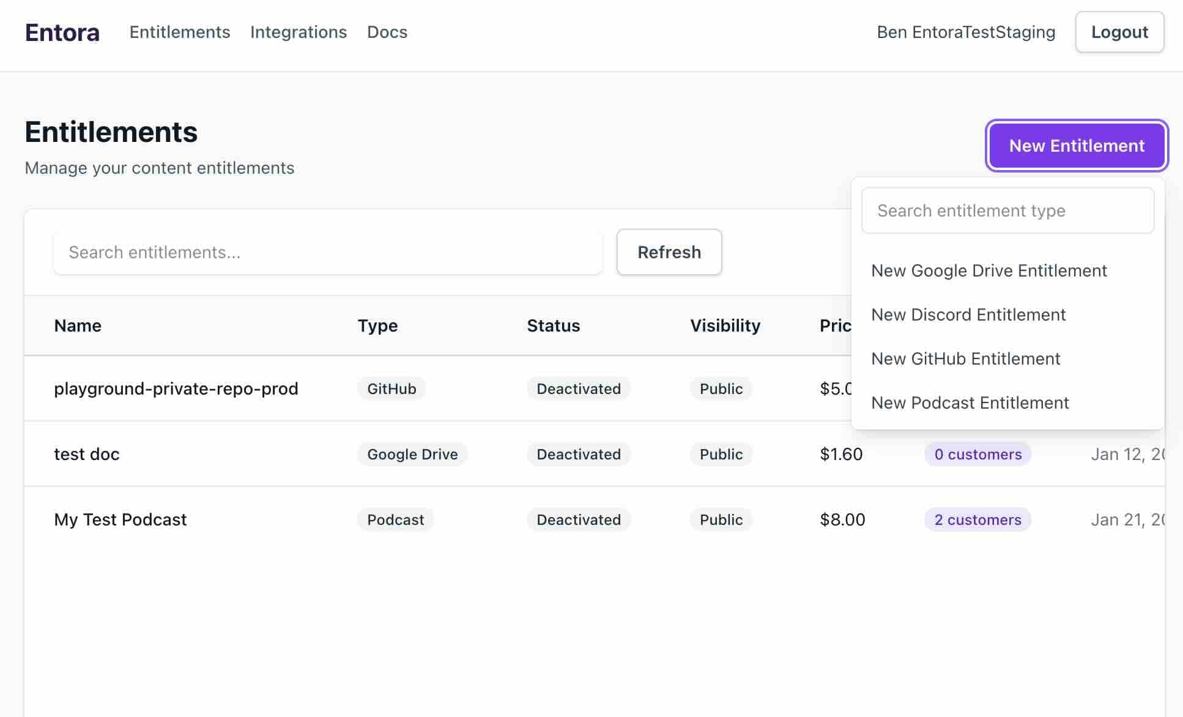Click the search entitlements input field

[x=328, y=252]
